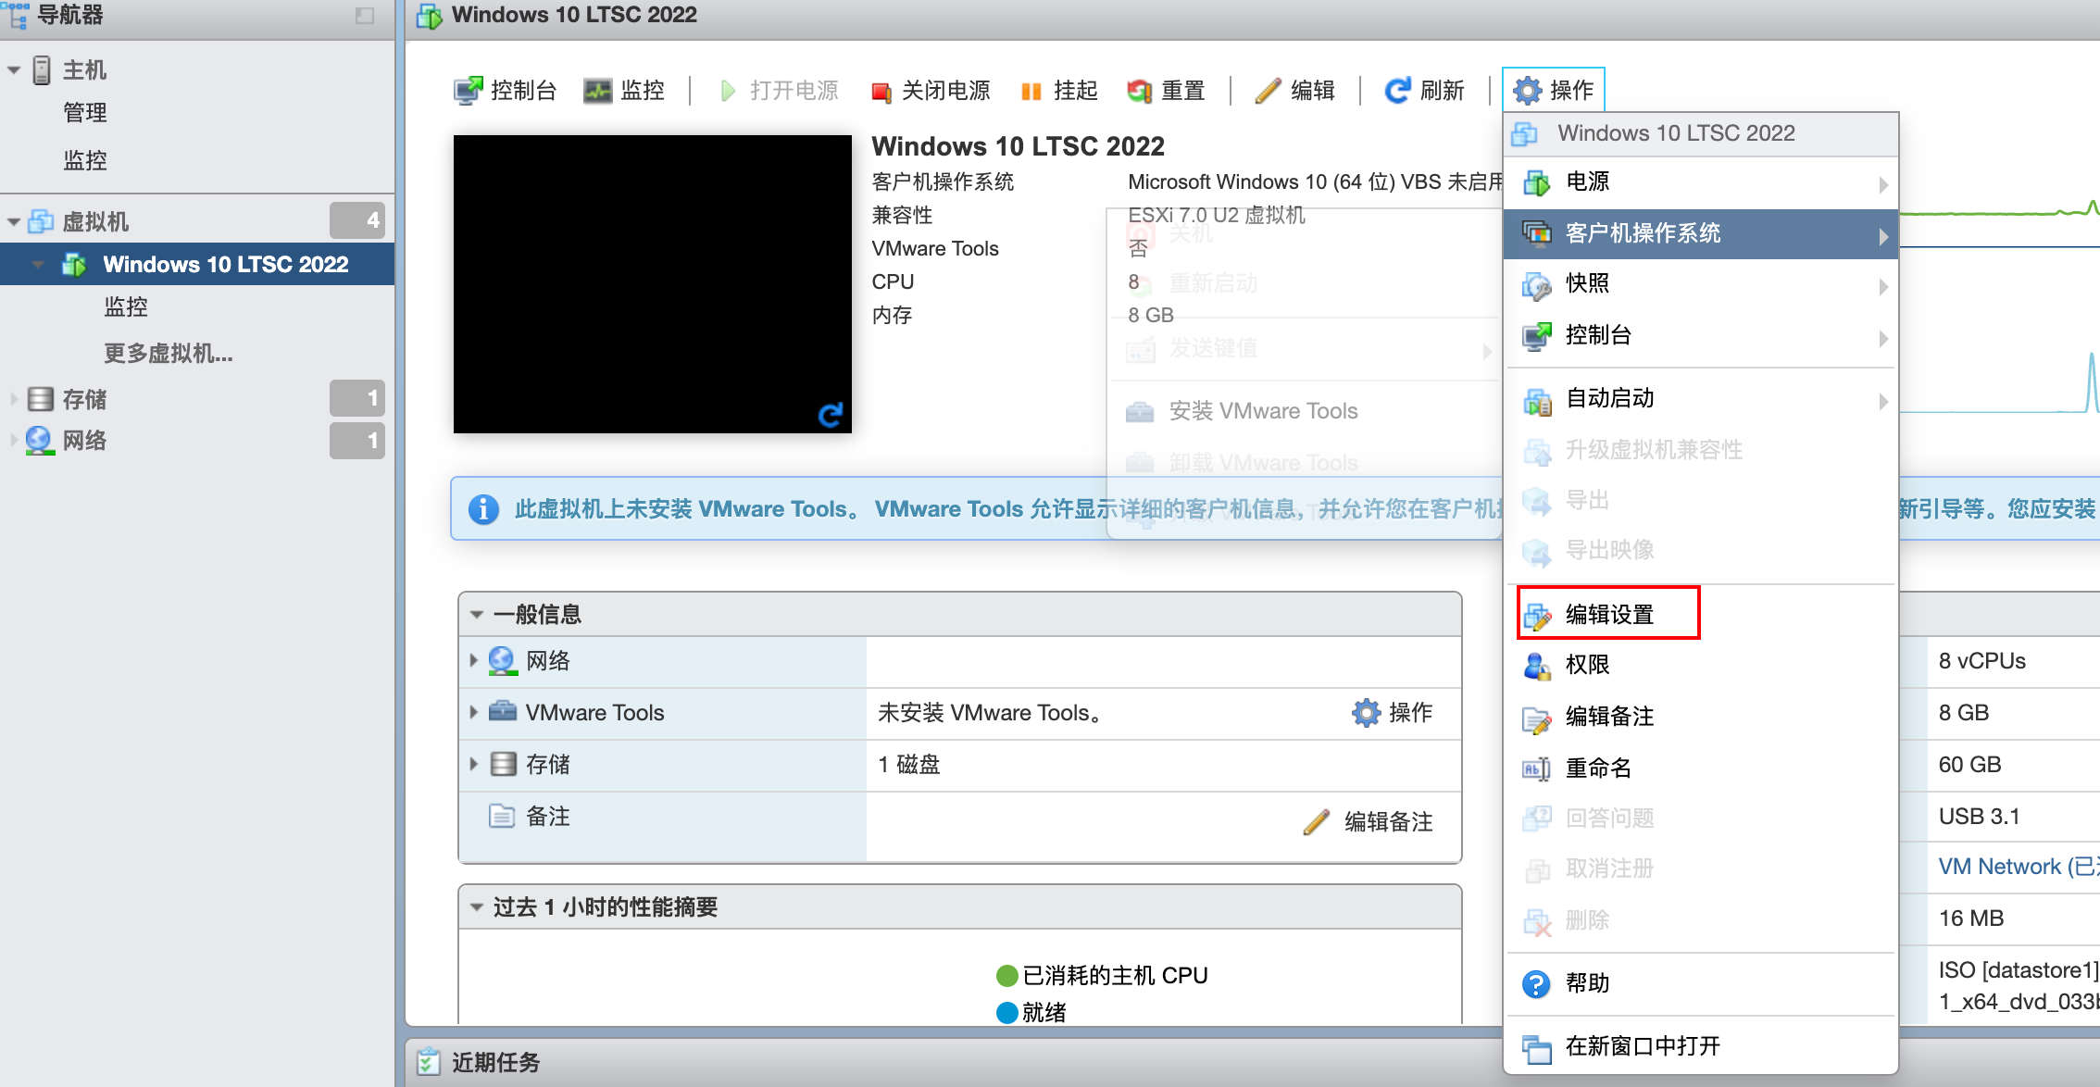The height and width of the screenshot is (1087, 2100).
Task: Select the 客户机操作系统 menu entry
Action: coord(1701,233)
